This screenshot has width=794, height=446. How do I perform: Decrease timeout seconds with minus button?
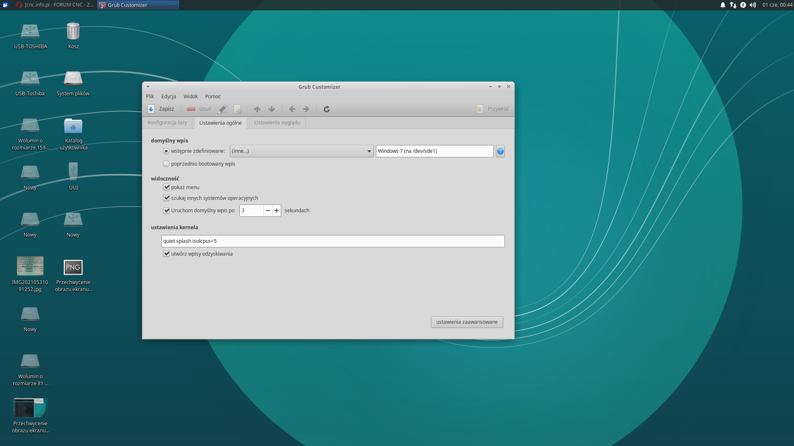click(x=268, y=211)
